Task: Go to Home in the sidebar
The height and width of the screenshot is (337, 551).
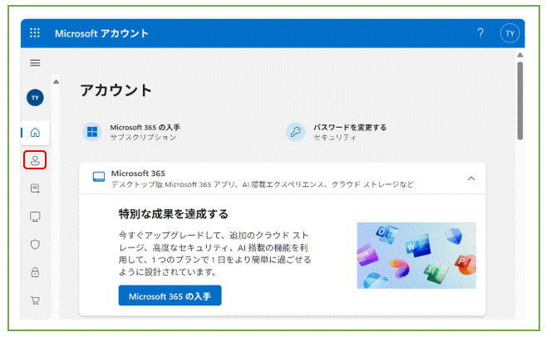Action: coord(35,132)
